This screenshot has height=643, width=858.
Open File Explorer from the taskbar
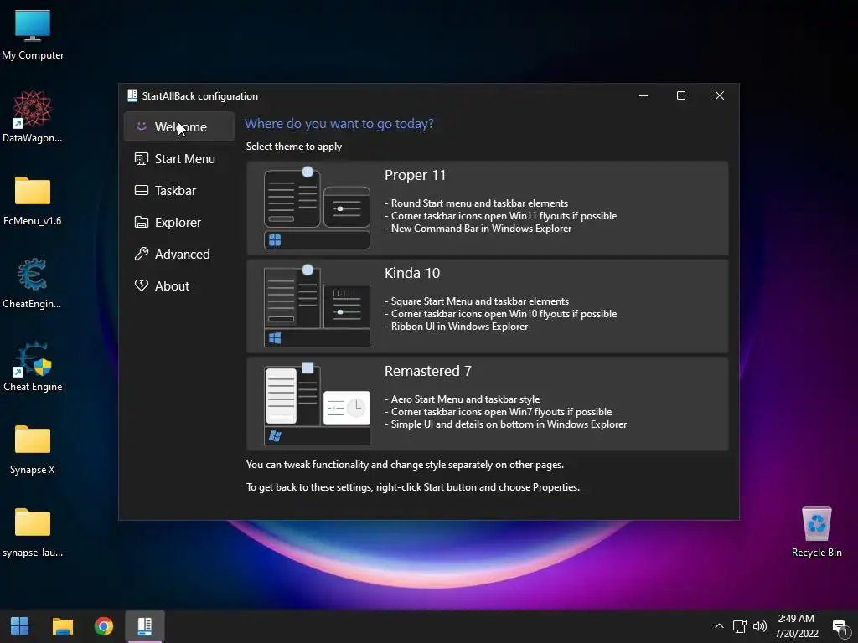click(62, 625)
